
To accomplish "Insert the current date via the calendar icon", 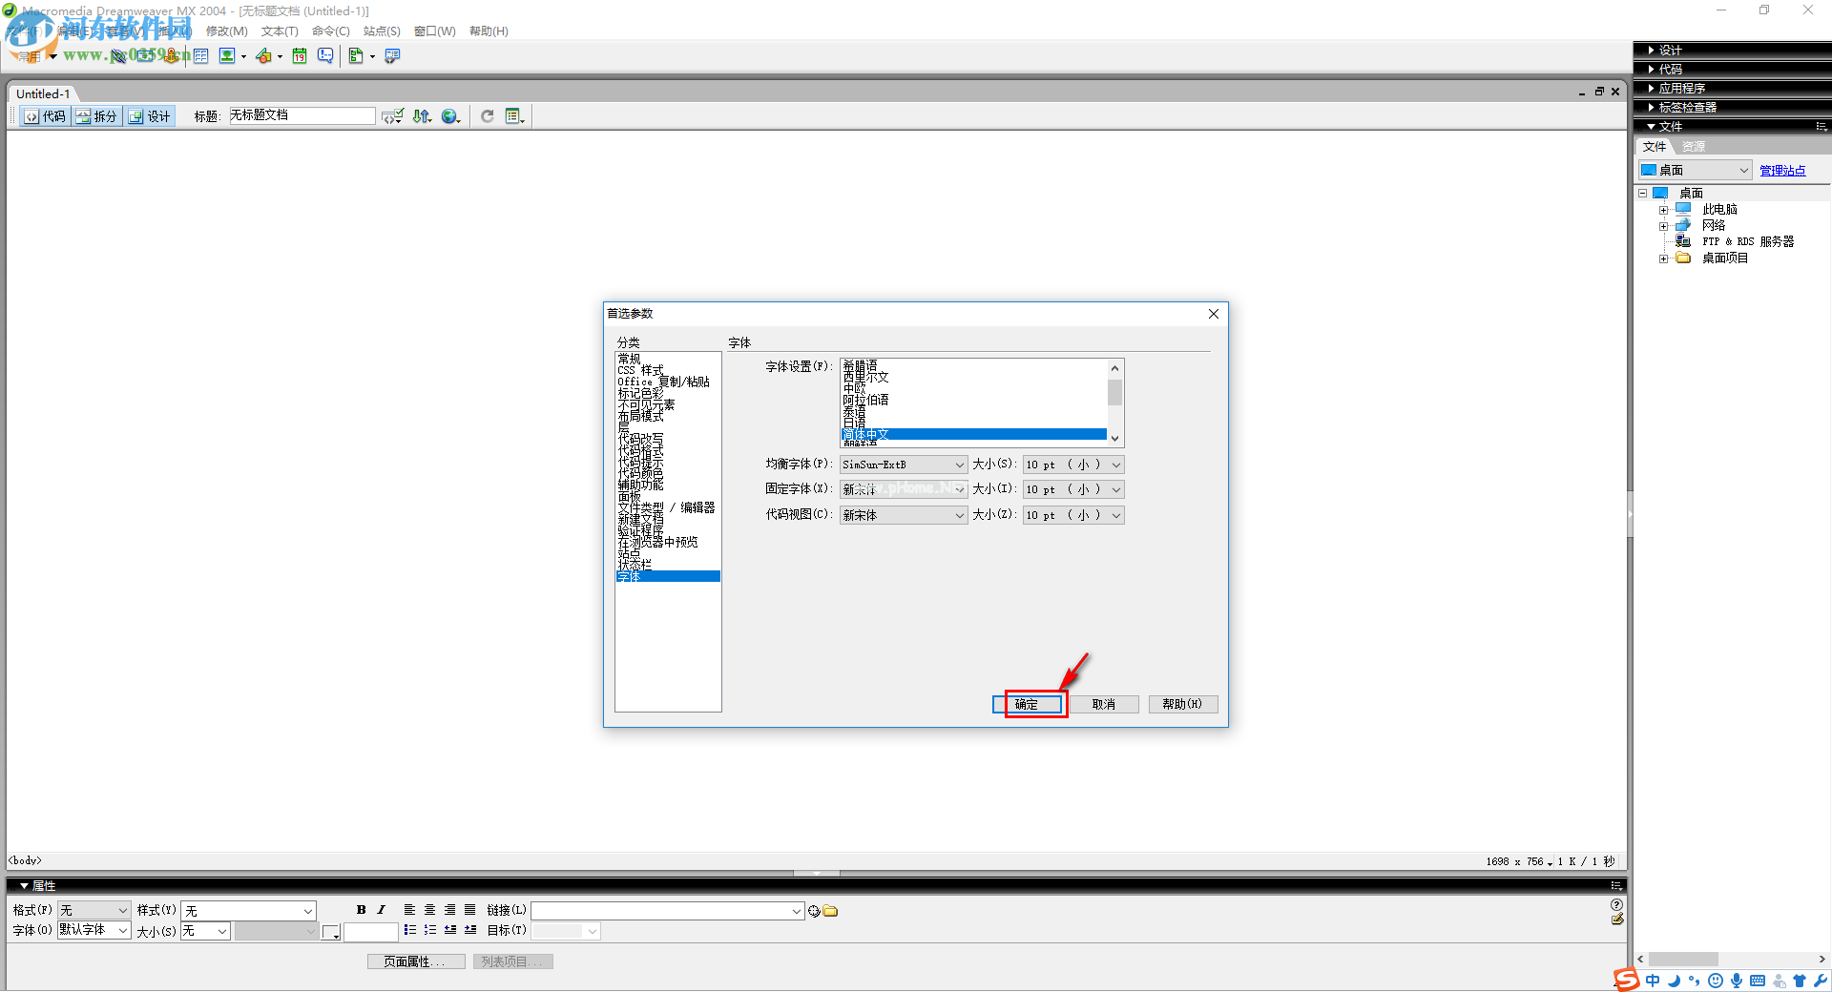I will [x=300, y=55].
